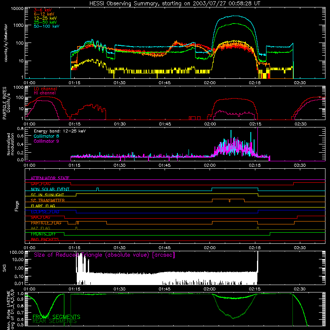Click the SAA_FLAG label
This screenshot has height=330, width=330.
40,217
